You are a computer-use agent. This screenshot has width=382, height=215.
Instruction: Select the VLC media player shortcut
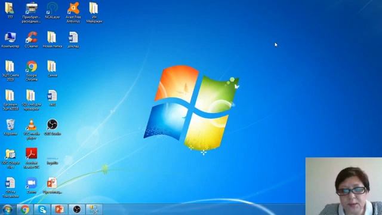[x=32, y=129]
